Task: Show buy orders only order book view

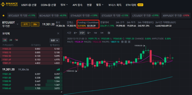Action: [11, 40]
